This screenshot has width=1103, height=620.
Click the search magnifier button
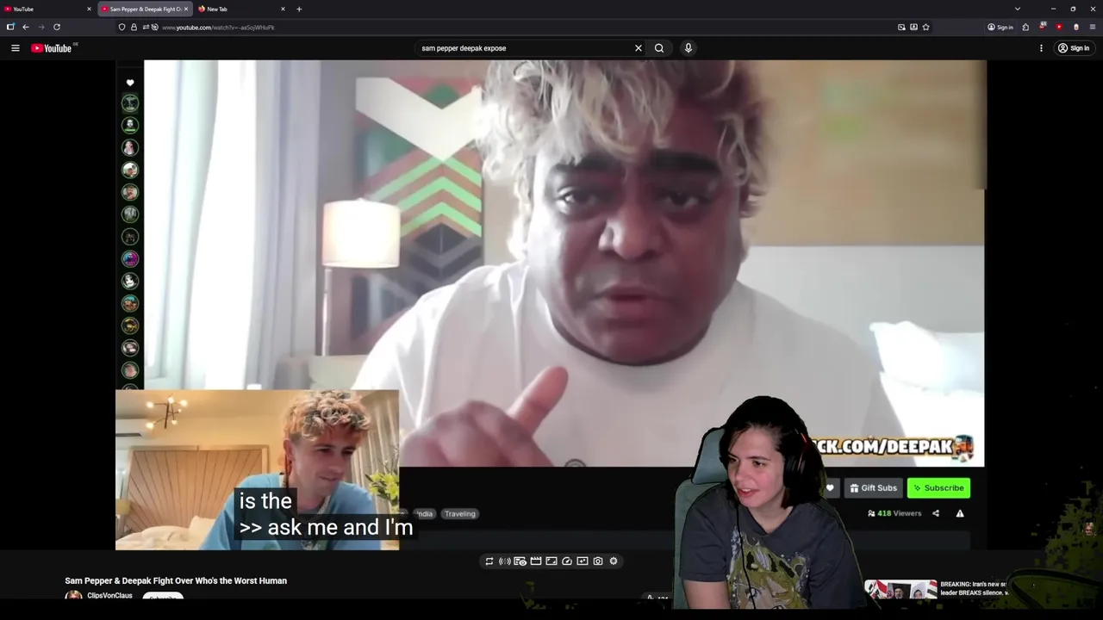[659, 48]
